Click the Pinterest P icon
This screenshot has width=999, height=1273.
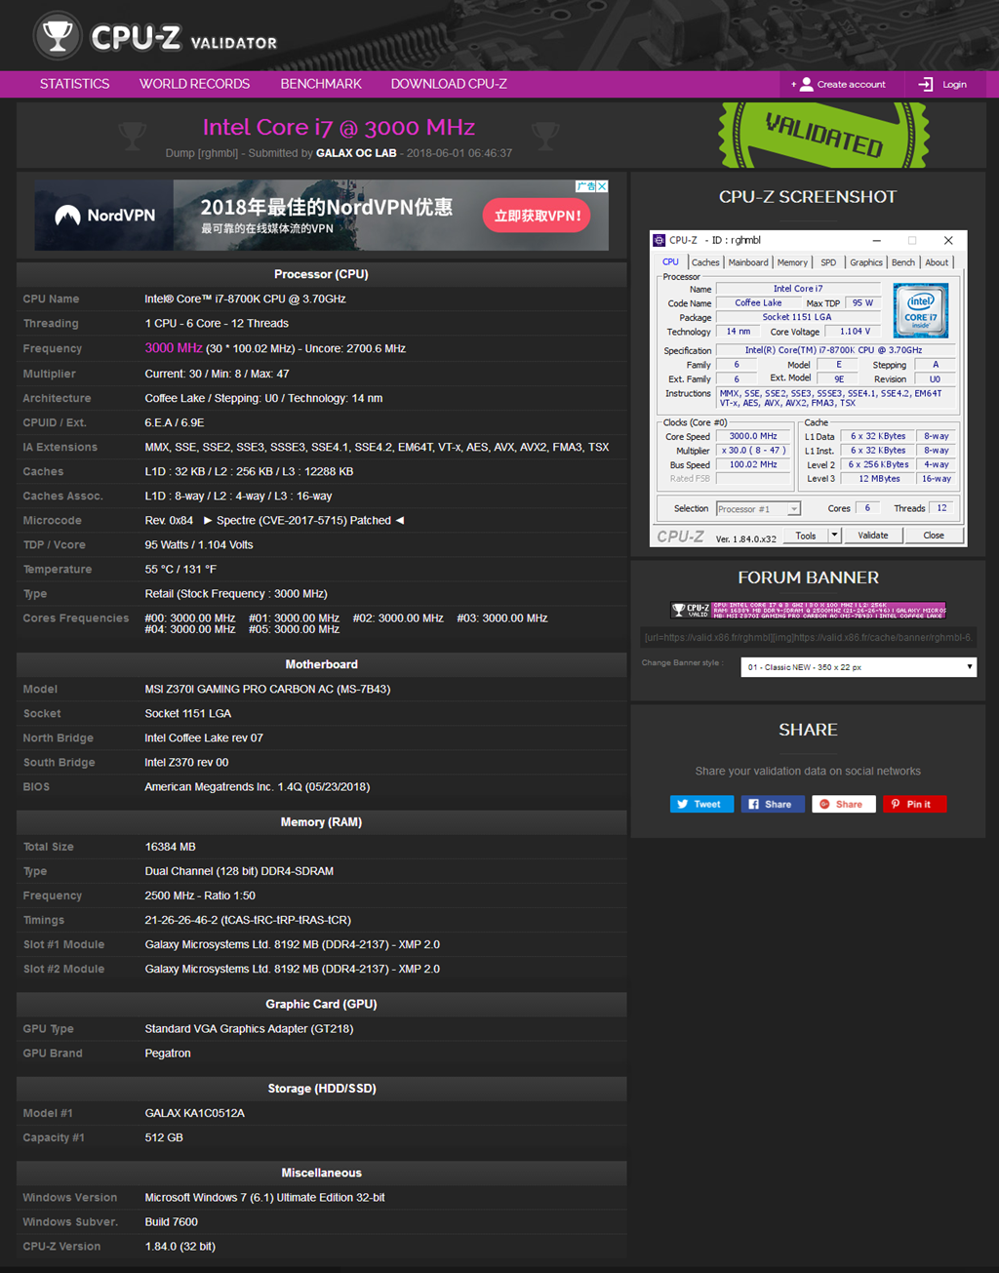click(896, 804)
